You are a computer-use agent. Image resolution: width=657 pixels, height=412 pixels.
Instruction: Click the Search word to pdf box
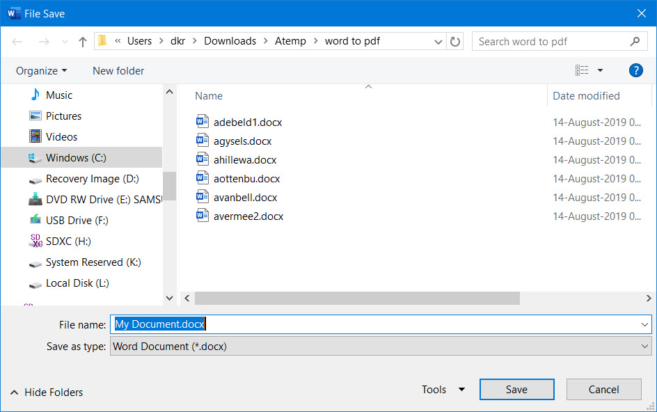[x=560, y=41]
